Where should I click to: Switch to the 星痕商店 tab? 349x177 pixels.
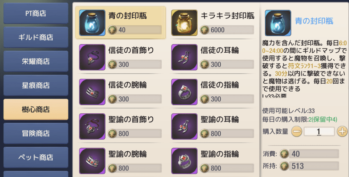pyautogui.click(x=36, y=85)
